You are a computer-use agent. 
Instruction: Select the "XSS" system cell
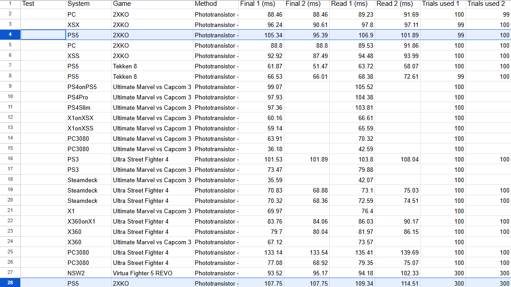click(88, 56)
